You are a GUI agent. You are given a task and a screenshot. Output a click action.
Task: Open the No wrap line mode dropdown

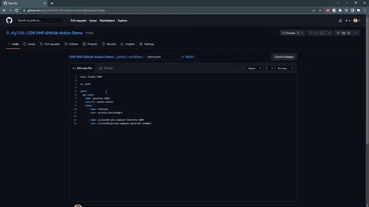click(x=285, y=68)
